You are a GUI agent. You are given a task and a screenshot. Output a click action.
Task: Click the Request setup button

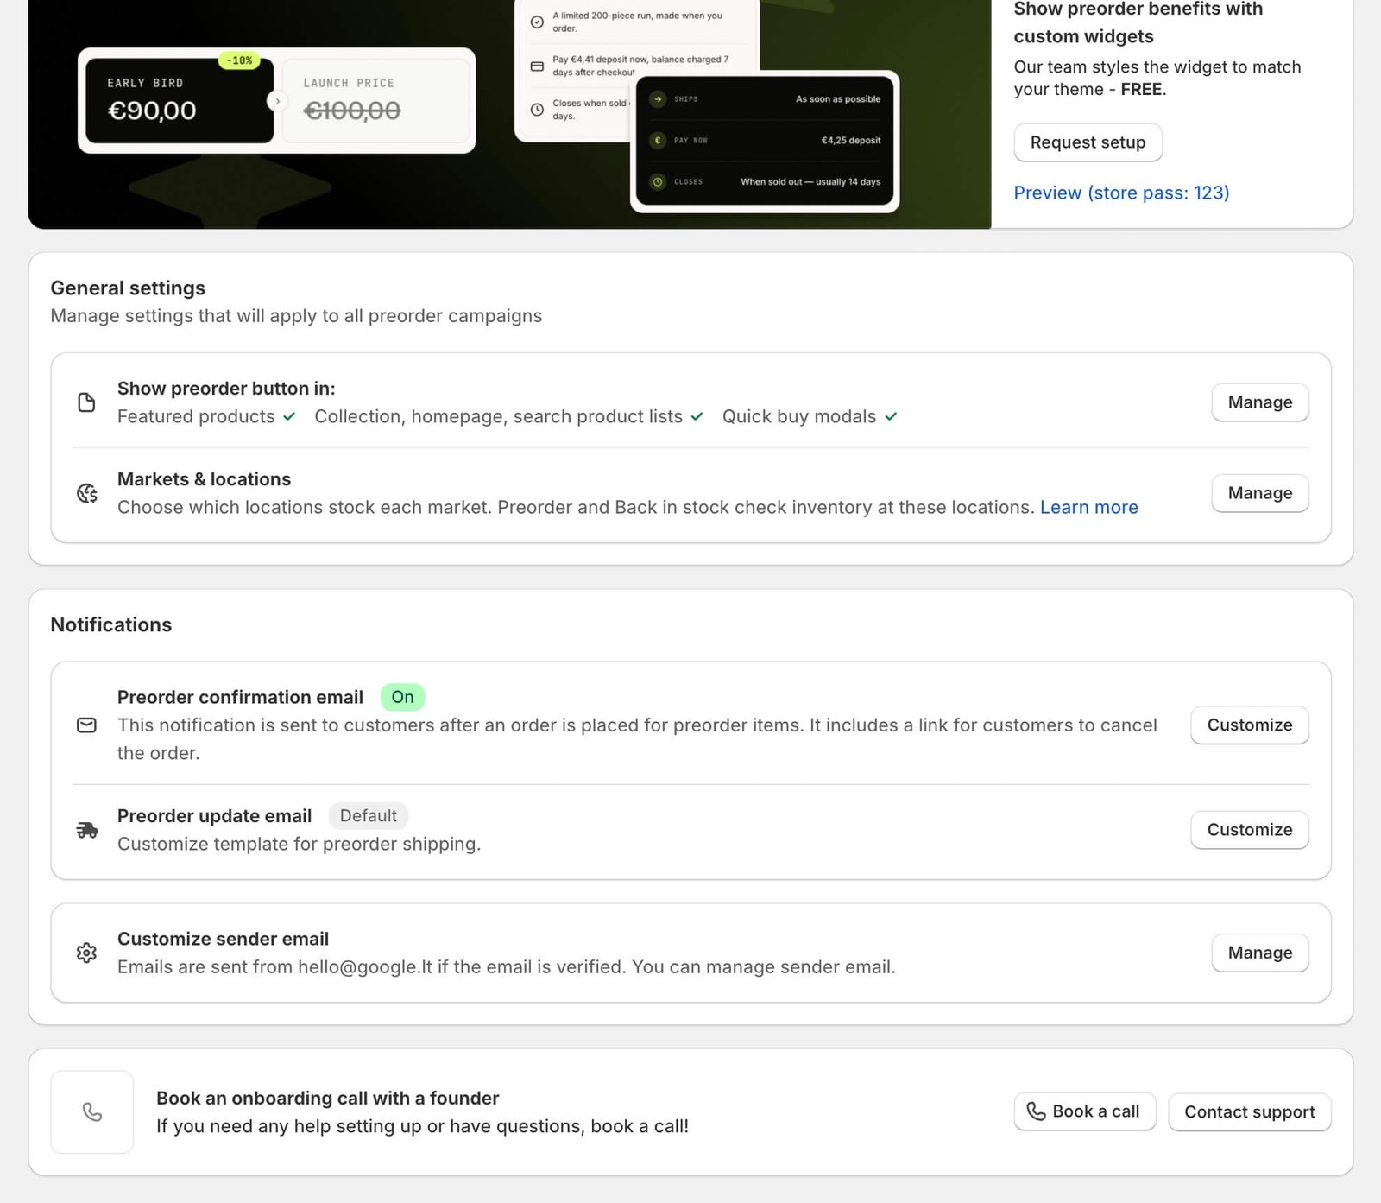[x=1088, y=142]
